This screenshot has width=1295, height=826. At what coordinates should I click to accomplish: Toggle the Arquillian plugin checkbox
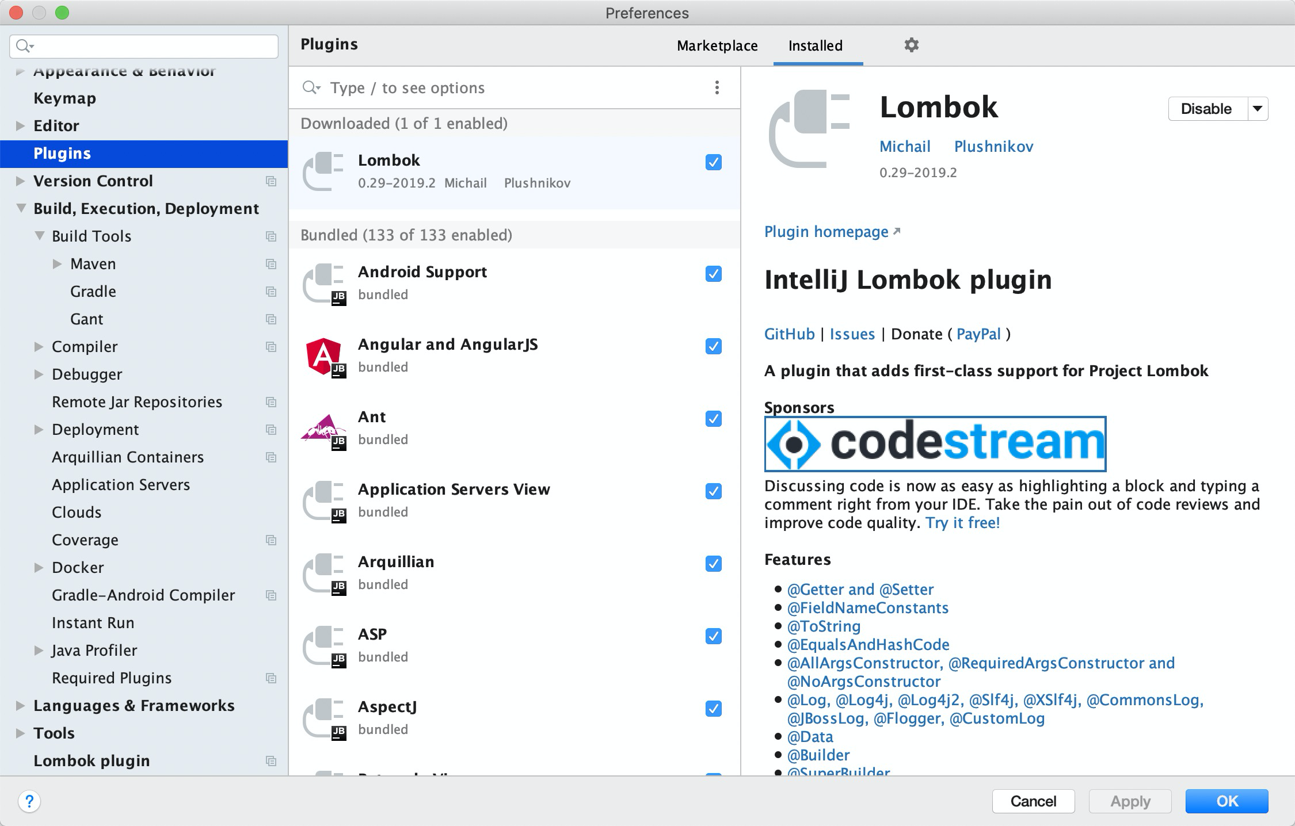tap(713, 564)
